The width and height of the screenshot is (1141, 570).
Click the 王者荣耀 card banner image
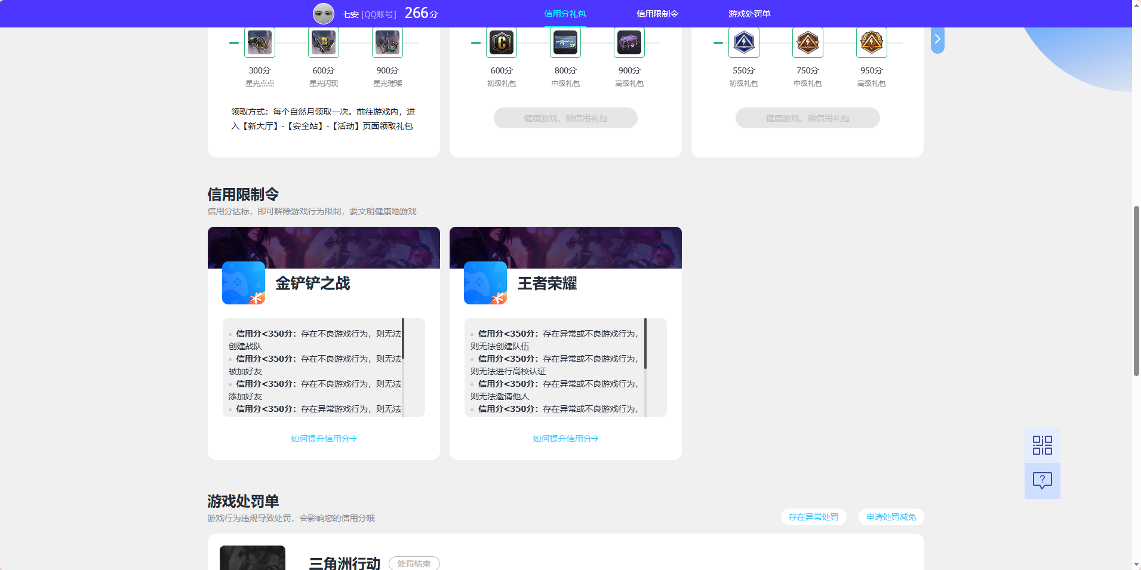[x=565, y=248]
